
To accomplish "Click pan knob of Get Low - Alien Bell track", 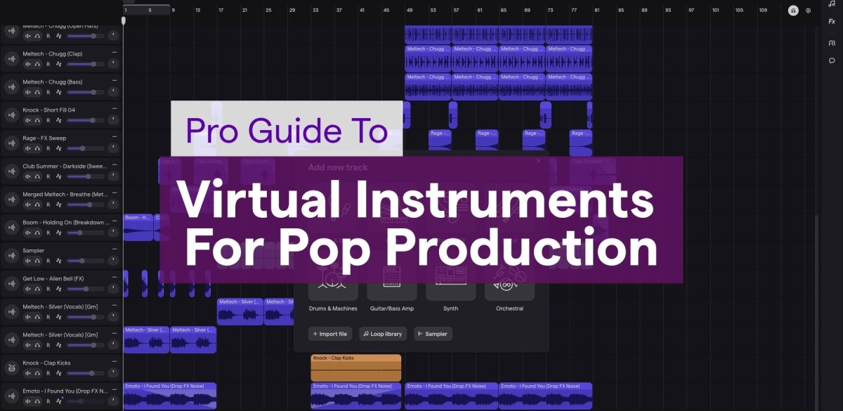I will [113, 289].
